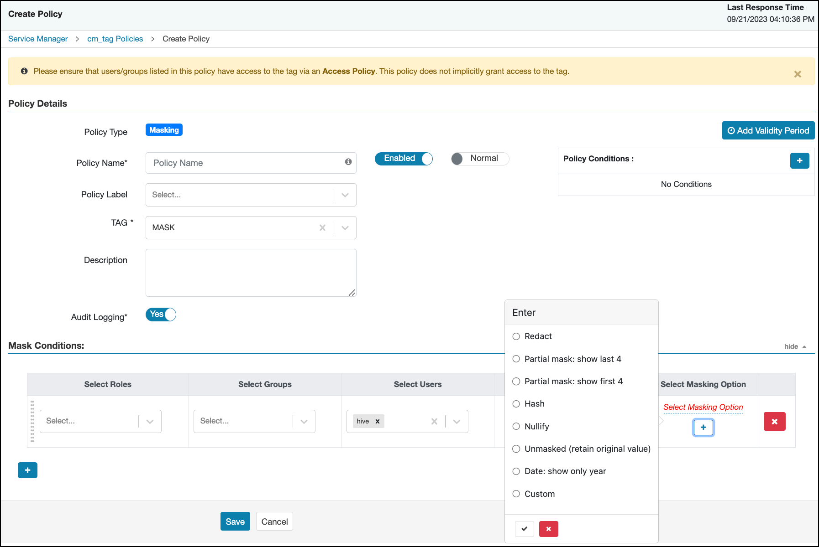
Task: Choose the Hash masking radio option
Action: [x=516, y=404]
